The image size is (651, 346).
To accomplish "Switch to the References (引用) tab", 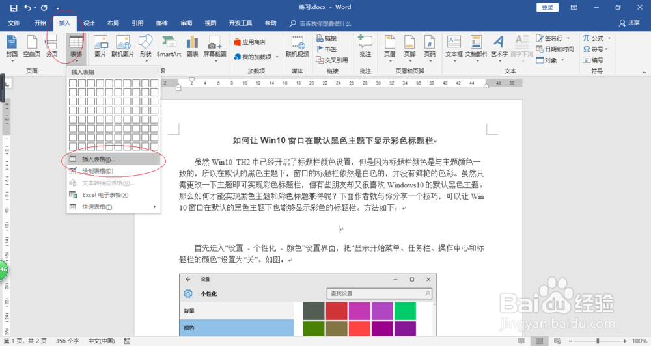I will [137, 23].
